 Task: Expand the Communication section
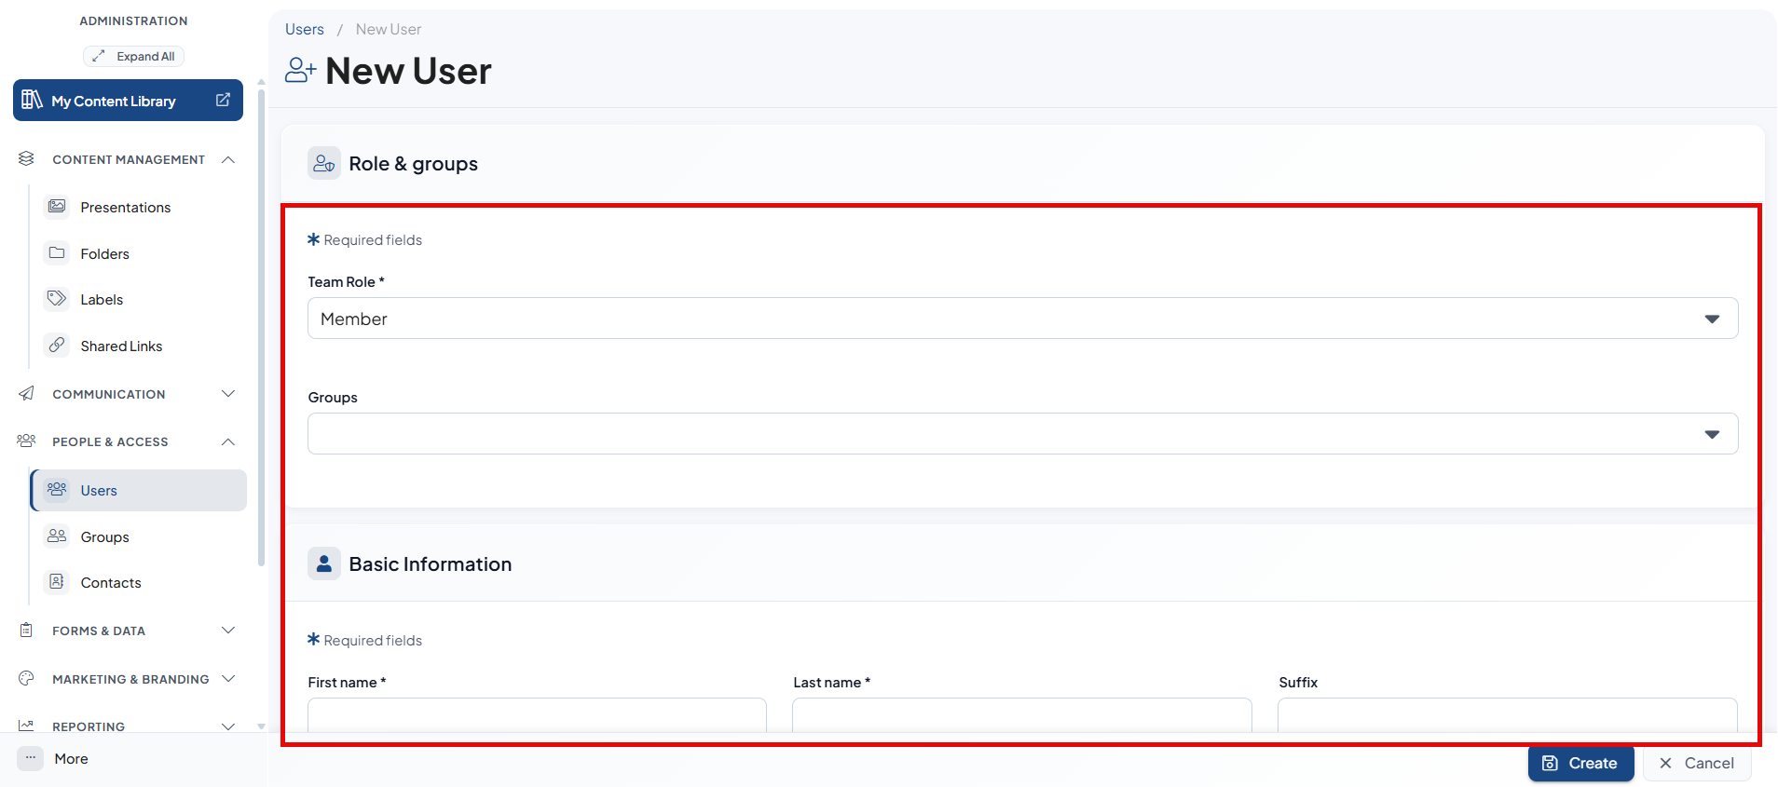point(228,394)
